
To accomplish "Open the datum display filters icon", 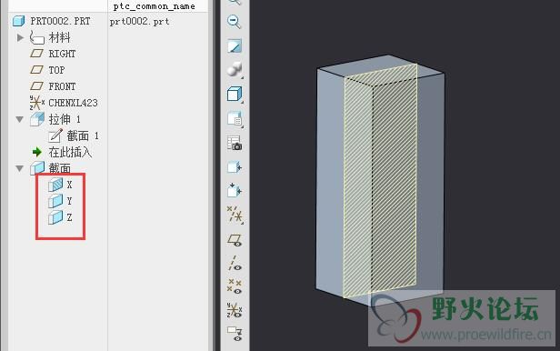I will (235, 215).
